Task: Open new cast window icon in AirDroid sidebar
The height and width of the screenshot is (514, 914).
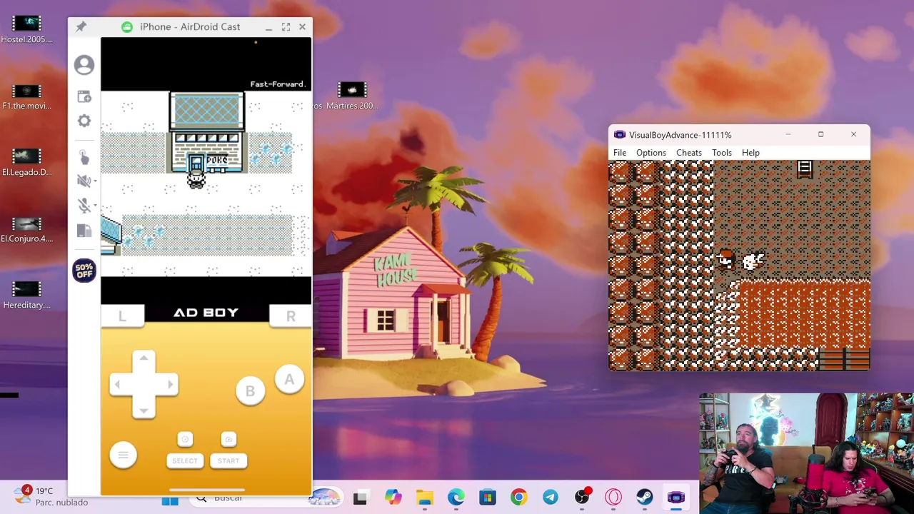Action: point(84,96)
